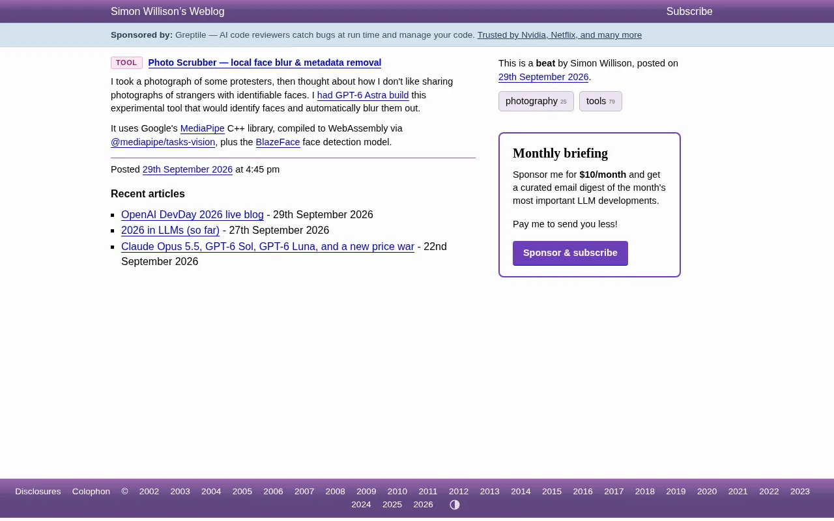Go to 2005 archive in footer

click(242, 492)
